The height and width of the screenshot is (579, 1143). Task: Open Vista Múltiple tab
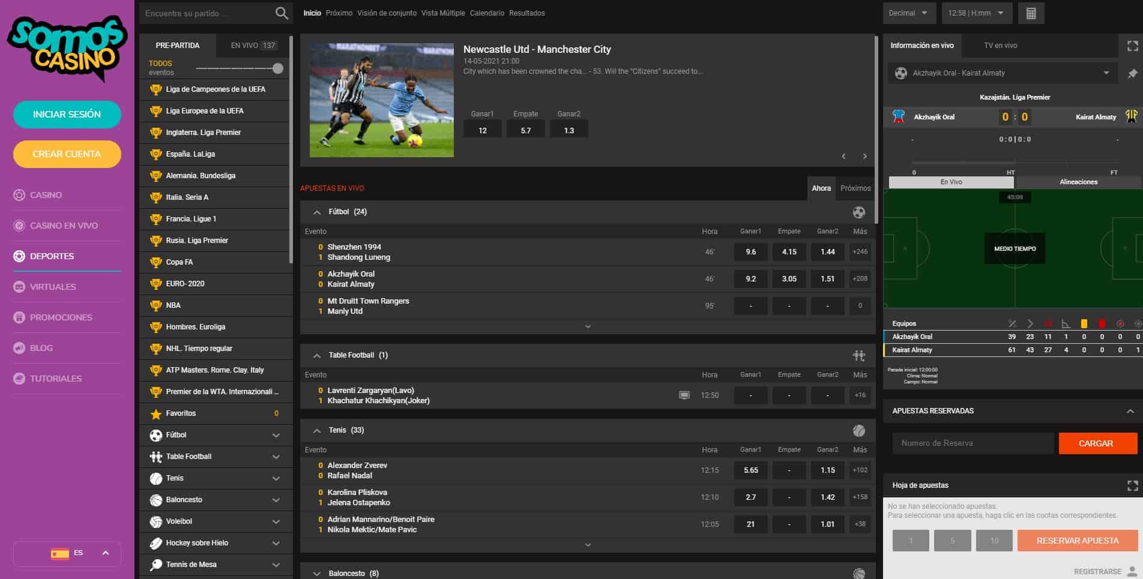tap(443, 13)
